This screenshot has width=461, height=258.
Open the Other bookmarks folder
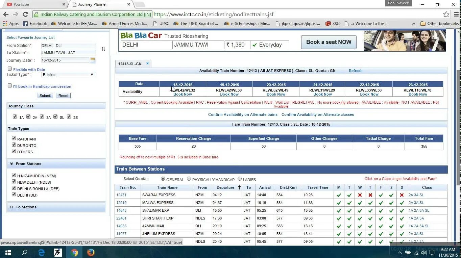[x=439, y=24]
